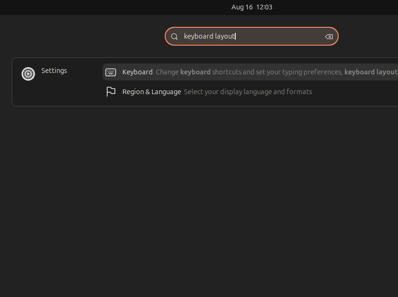
Task: Open the Settings app icon
Action: pos(28,74)
